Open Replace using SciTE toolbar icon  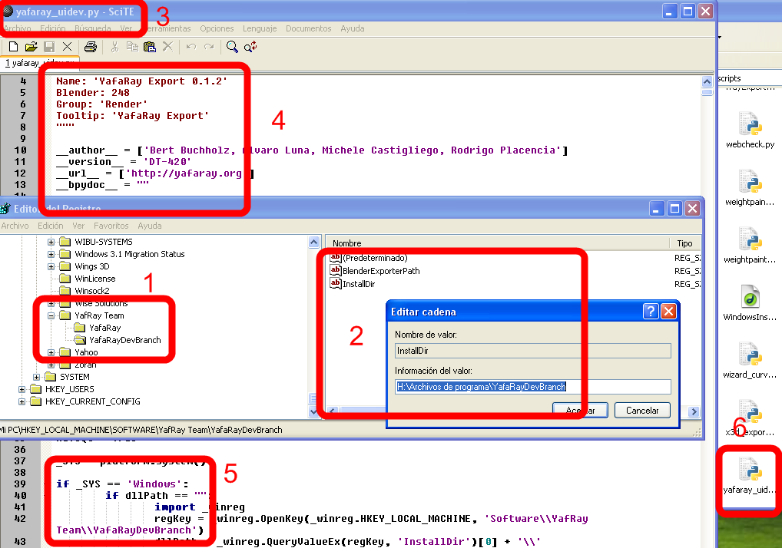[x=250, y=47]
